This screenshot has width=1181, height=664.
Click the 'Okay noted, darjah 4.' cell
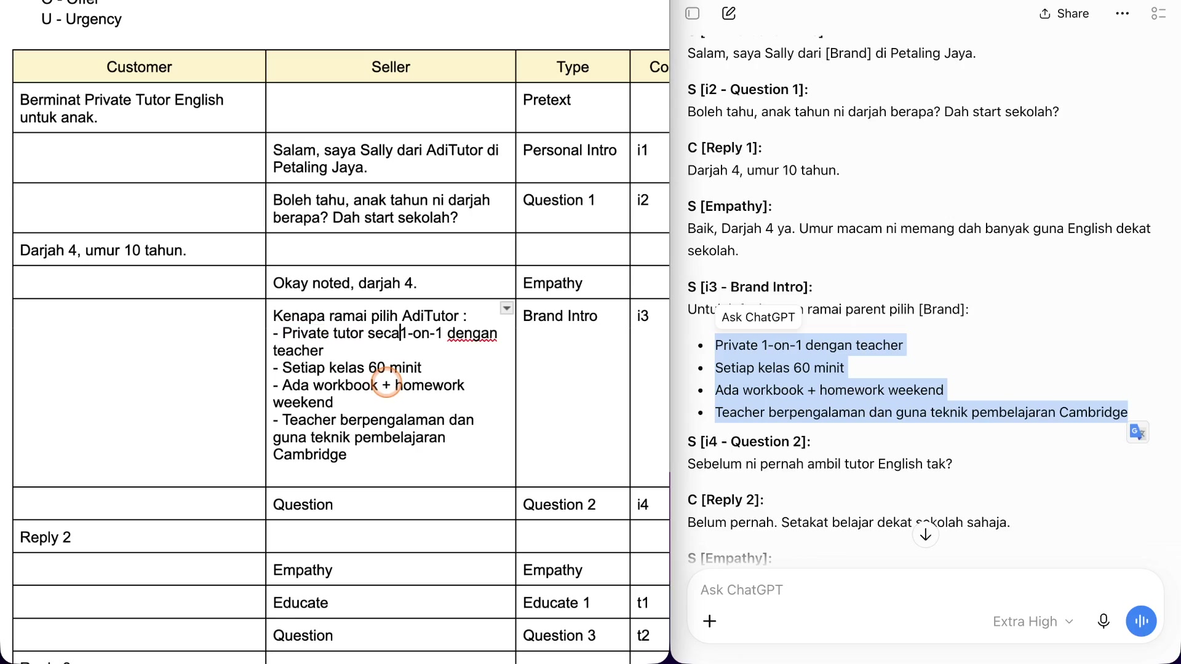pyautogui.click(x=391, y=283)
